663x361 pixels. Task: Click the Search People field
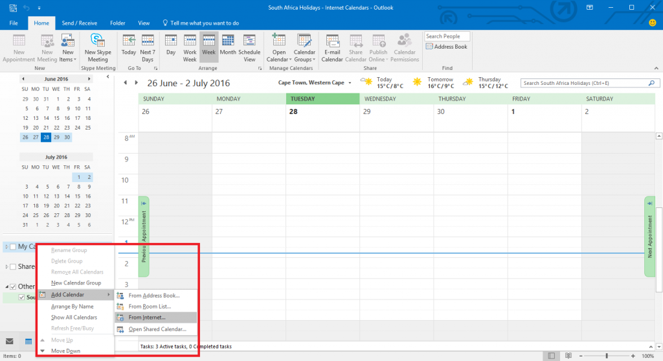pyautogui.click(x=447, y=36)
